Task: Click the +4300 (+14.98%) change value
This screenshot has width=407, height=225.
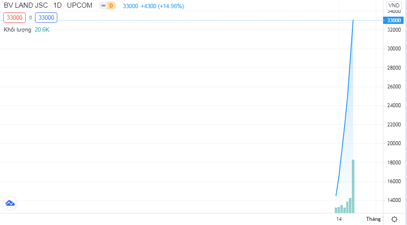Action: (162, 6)
